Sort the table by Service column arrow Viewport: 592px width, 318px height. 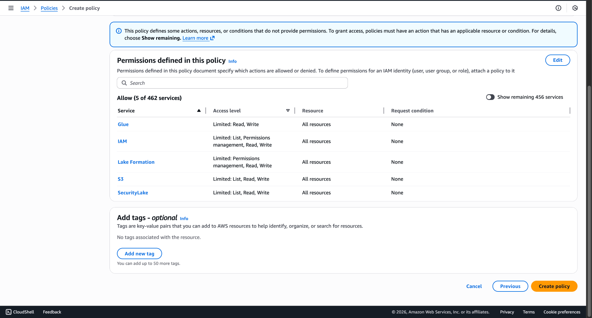pos(199,111)
